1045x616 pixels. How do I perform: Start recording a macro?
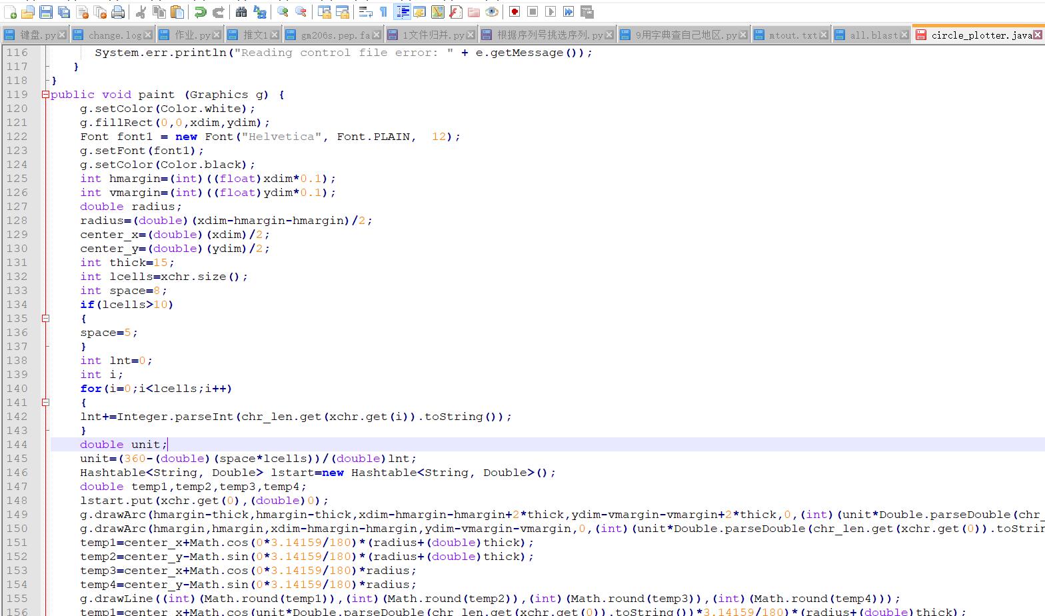[x=515, y=12]
